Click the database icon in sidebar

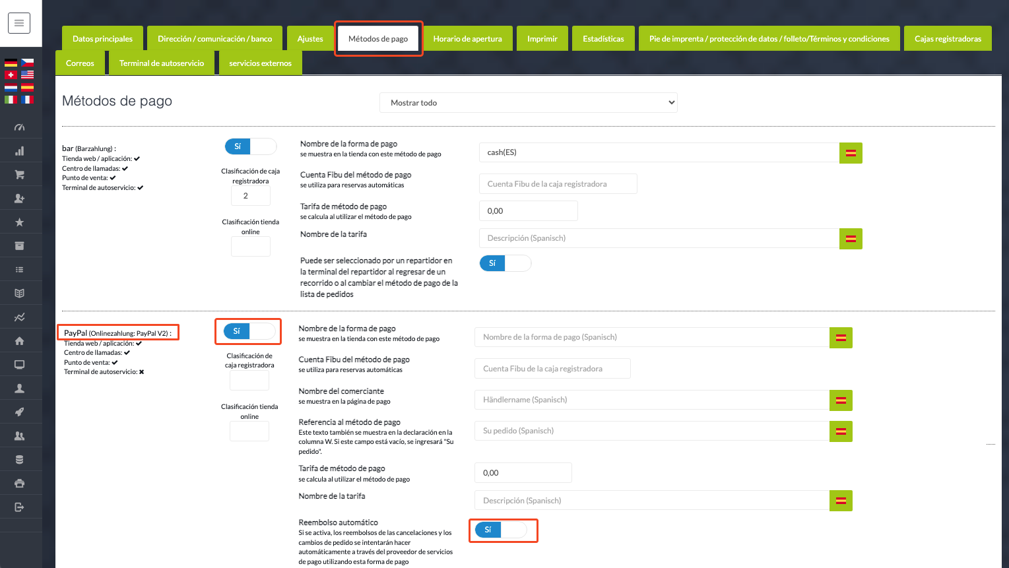[x=20, y=460]
